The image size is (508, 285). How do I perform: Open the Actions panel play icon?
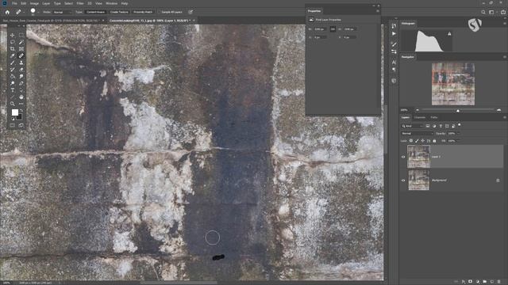(x=394, y=33)
